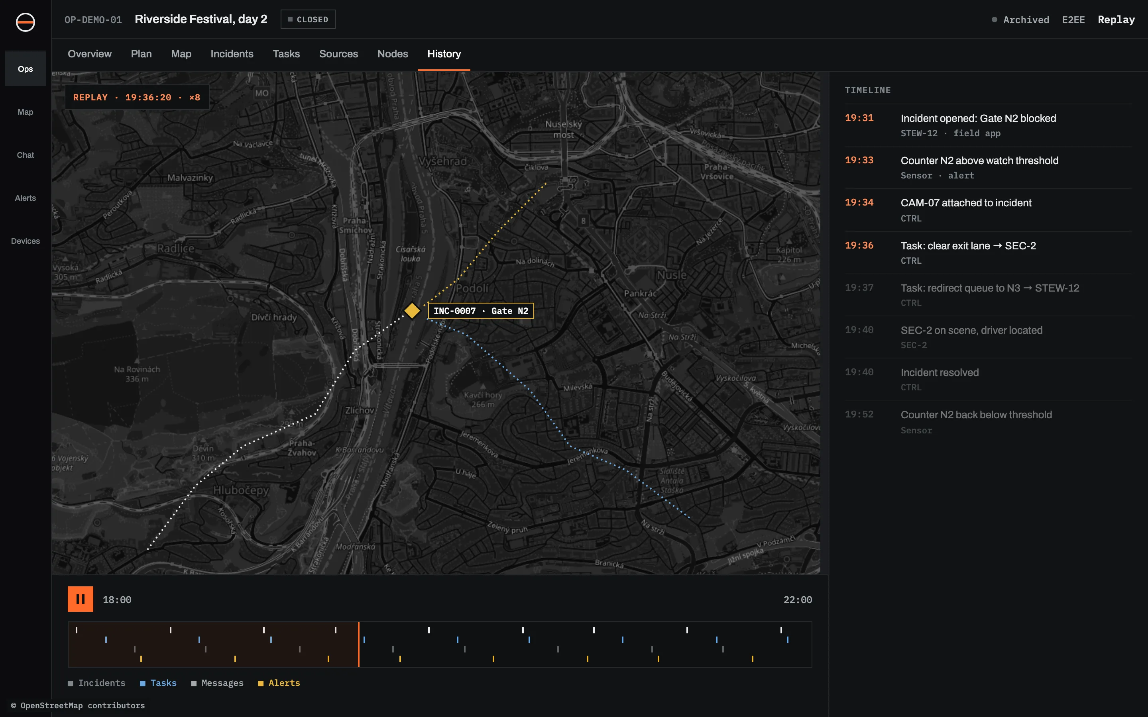The height and width of the screenshot is (717, 1148).
Task: Open Alerts in the sidebar
Action: tap(25, 198)
